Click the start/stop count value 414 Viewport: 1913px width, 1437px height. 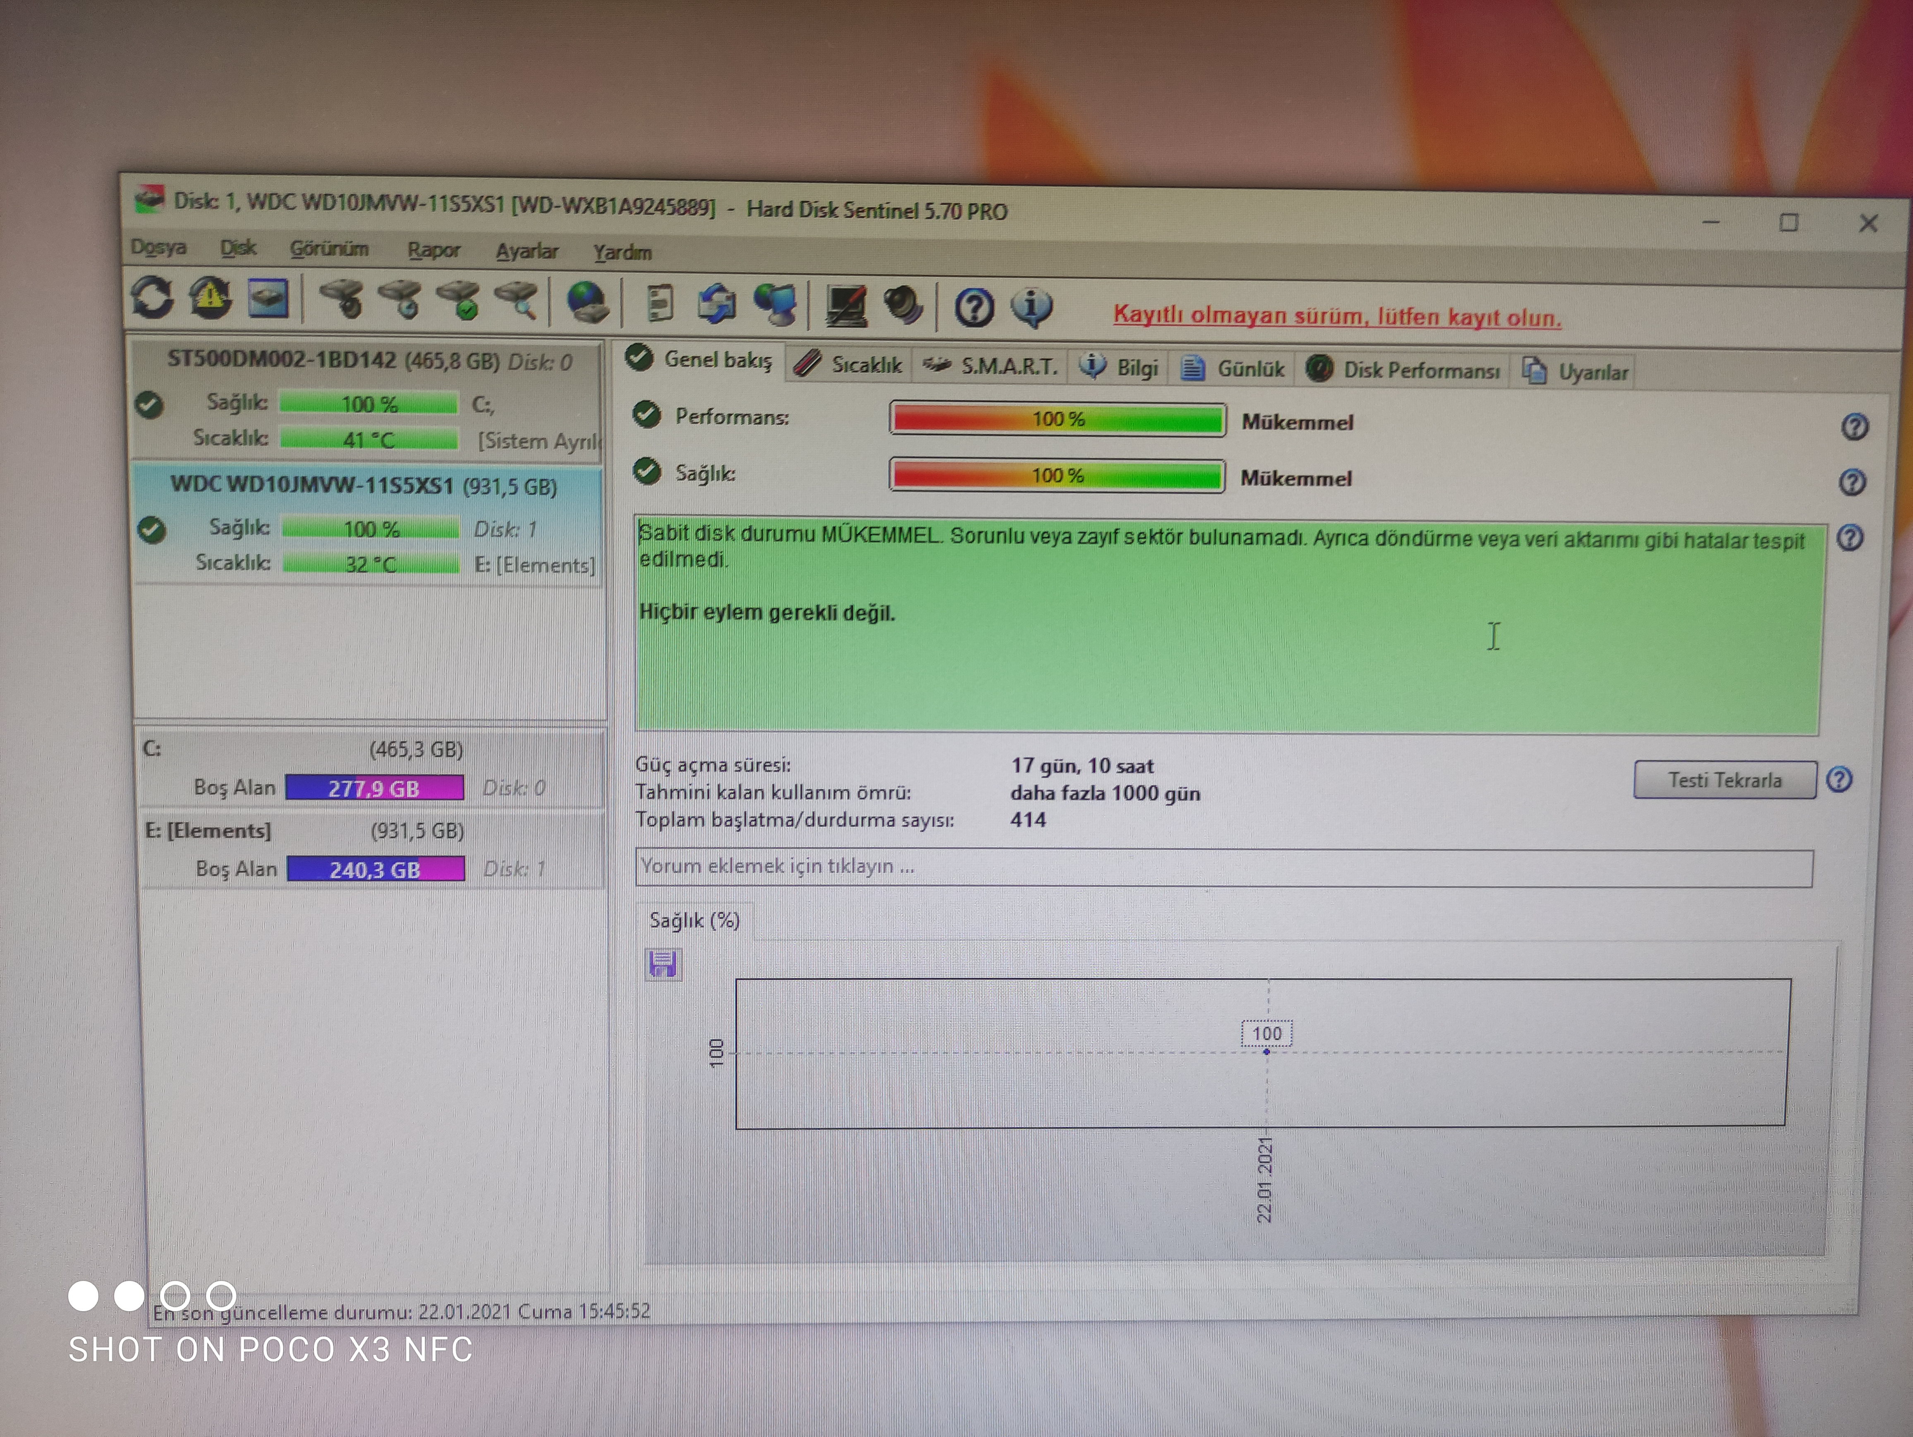1028,819
